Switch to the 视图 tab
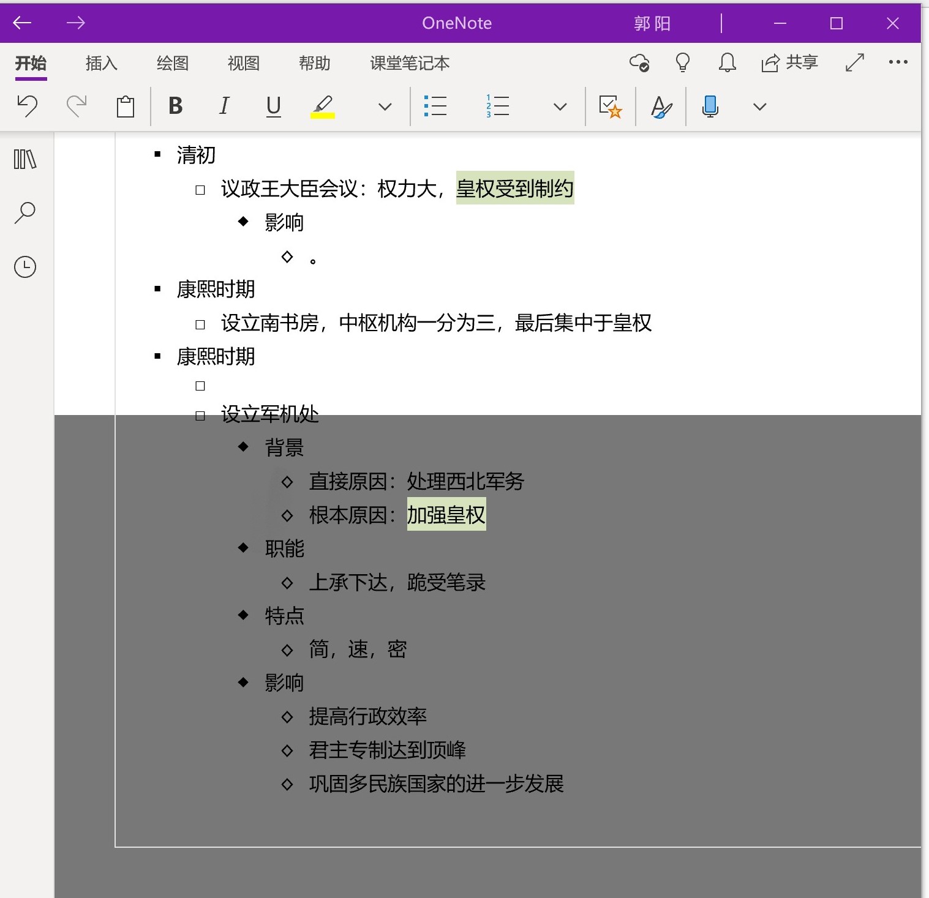This screenshot has width=929, height=898. (x=244, y=63)
